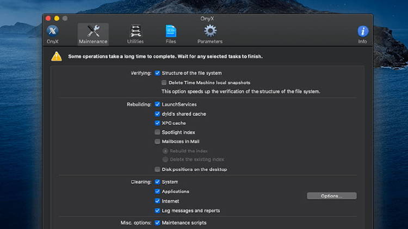408x229 pixels.
Task: Select Delete the existing index radio button
Action: (165, 160)
